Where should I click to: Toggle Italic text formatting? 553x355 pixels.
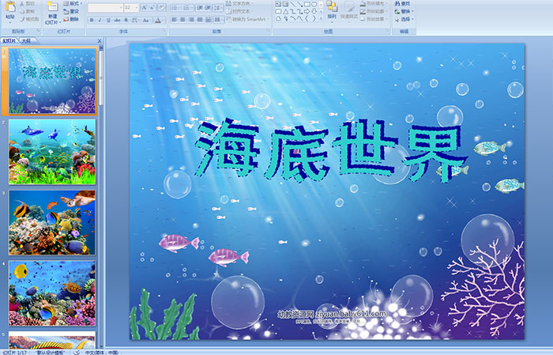100,20
